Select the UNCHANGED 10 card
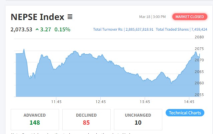 (x=138, y=119)
